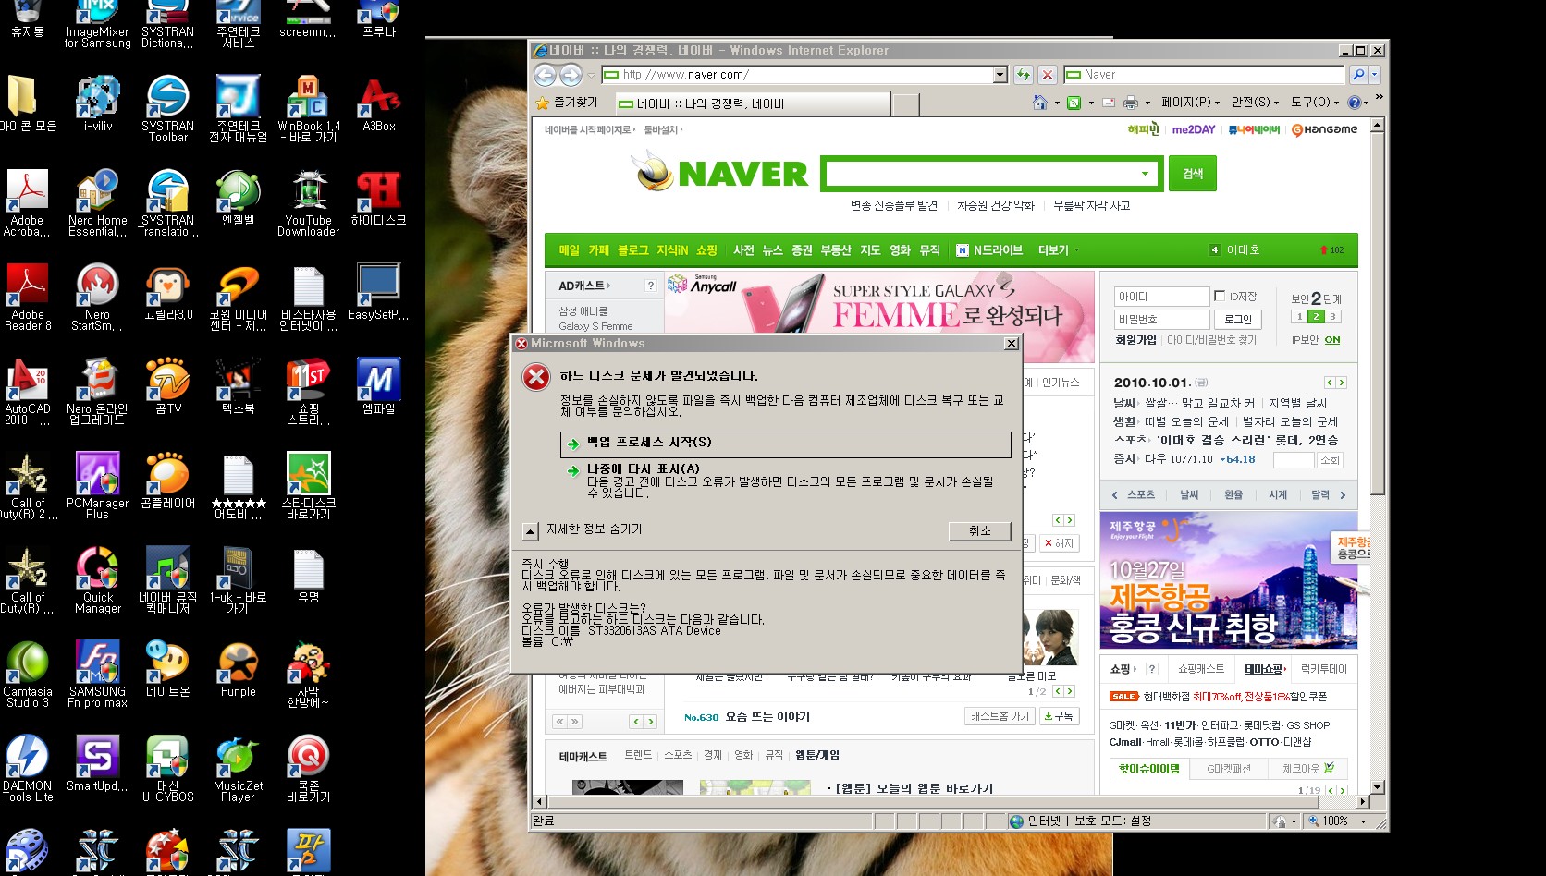Click the Internet Explorer forward arrow button
This screenshot has width=1546, height=876.
[571, 75]
